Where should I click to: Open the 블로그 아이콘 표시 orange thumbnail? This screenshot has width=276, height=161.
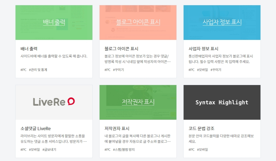pos(138,22)
